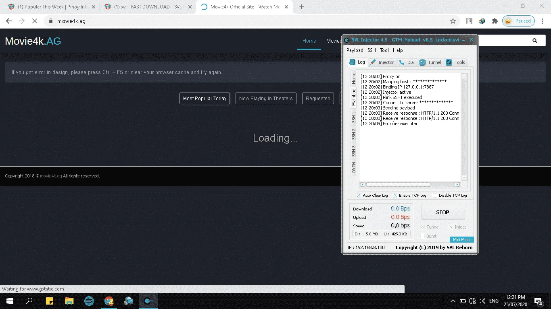Click the log scroll-left arrow

363,184
